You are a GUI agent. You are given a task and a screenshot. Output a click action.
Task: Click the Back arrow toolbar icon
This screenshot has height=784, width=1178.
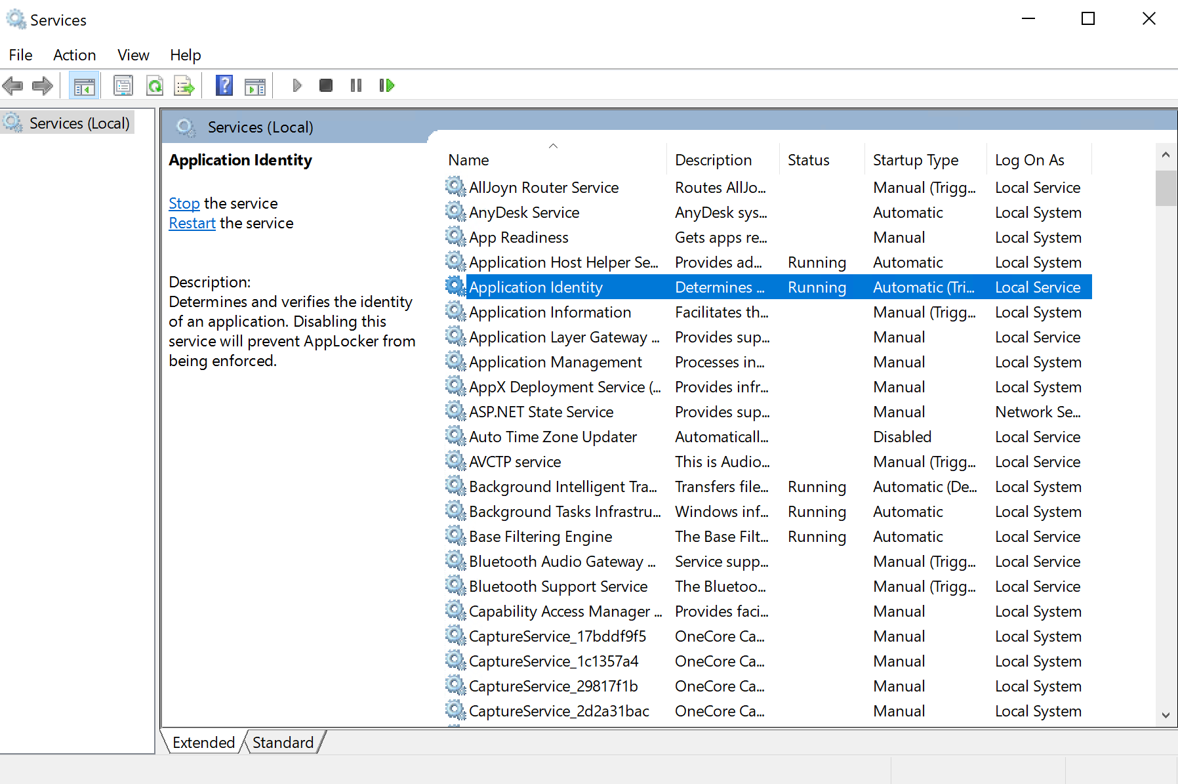(x=12, y=85)
